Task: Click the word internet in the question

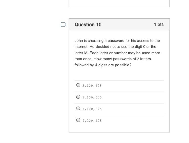Action: click(x=81, y=47)
